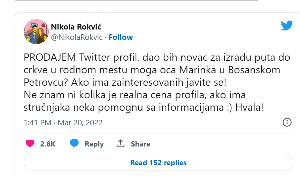Open the tweet info circle icon
Image resolution: width=300 pixels, height=176 pixels.
(x=286, y=122)
